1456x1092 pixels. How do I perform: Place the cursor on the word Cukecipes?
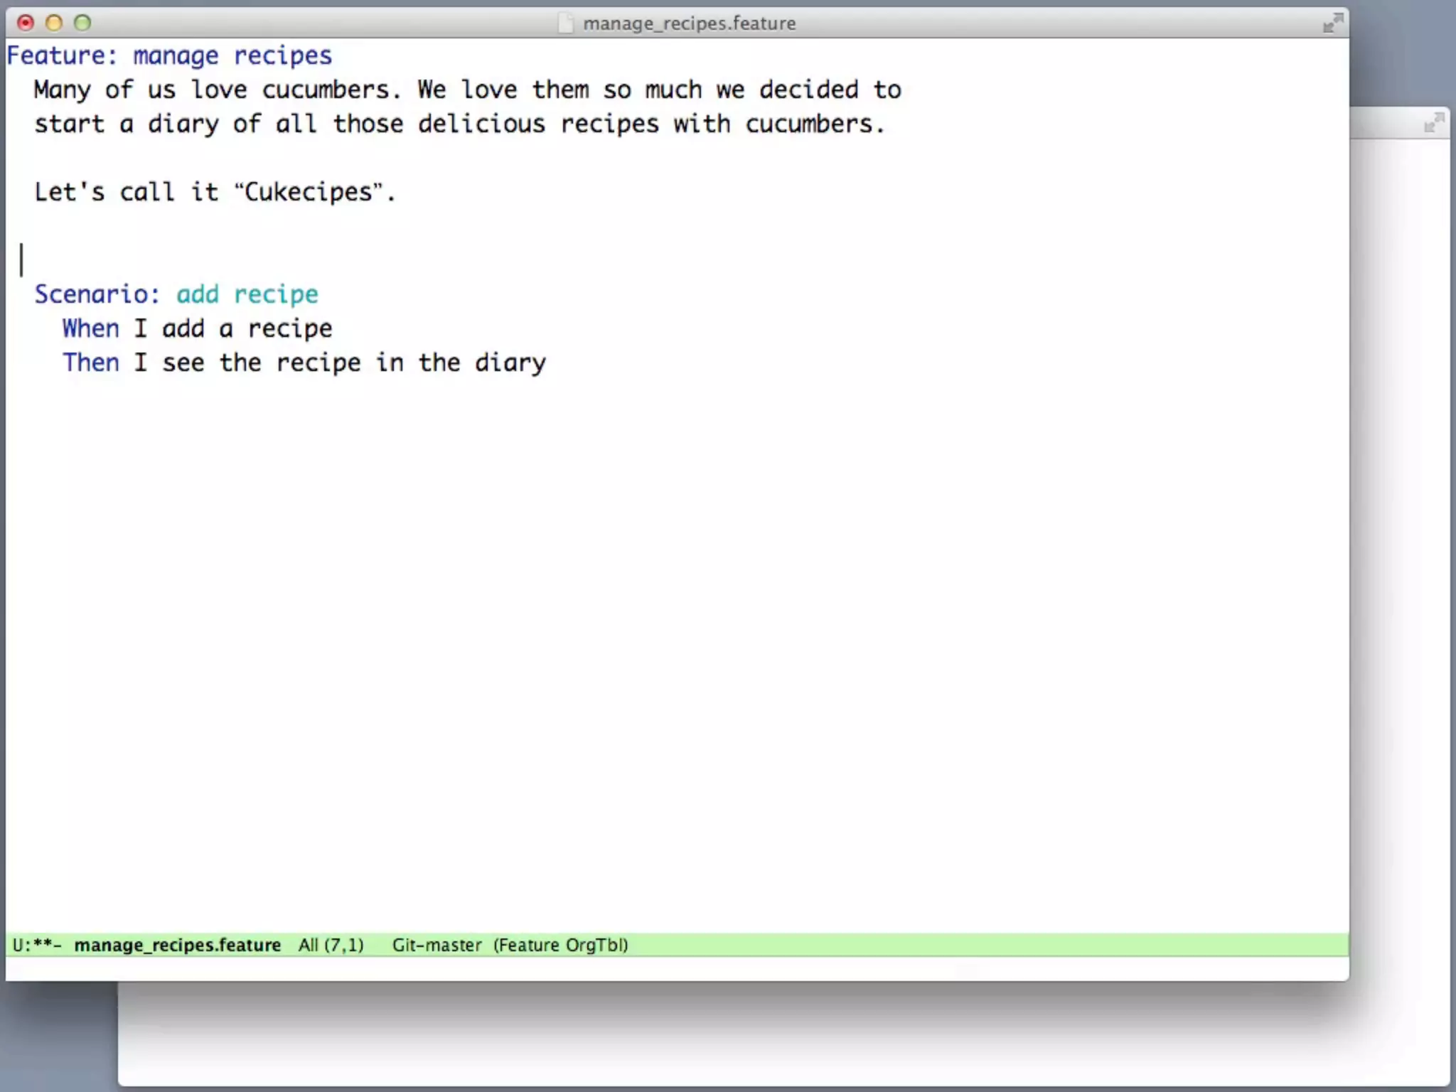pyautogui.click(x=309, y=192)
